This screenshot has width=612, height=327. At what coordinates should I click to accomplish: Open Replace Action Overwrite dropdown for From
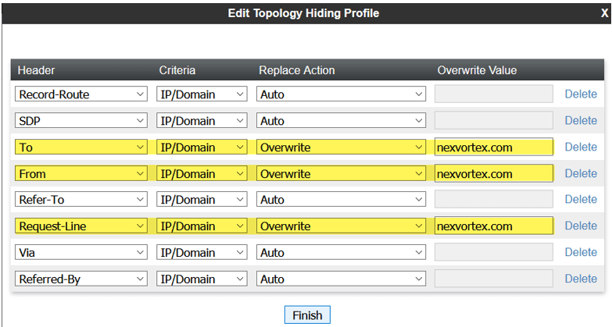pyautogui.click(x=341, y=173)
